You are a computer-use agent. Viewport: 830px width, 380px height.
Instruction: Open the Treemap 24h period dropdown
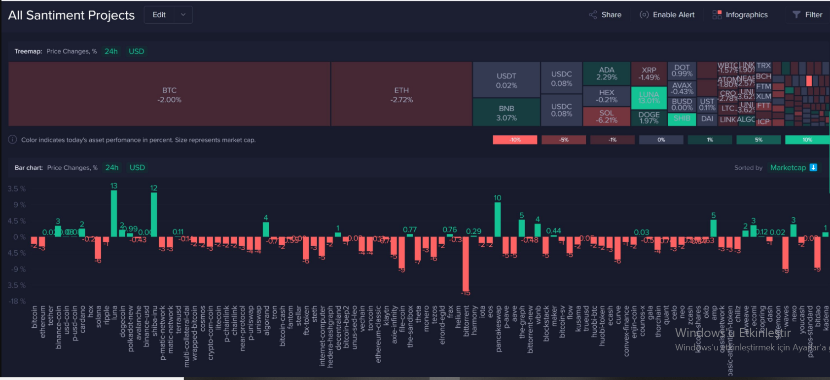pyautogui.click(x=111, y=51)
